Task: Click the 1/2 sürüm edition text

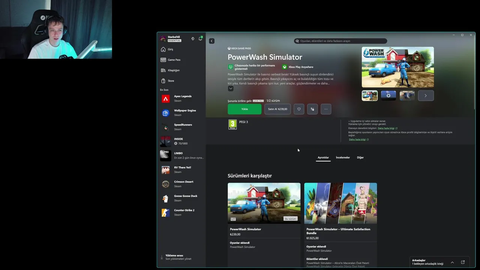Action: (x=273, y=101)
